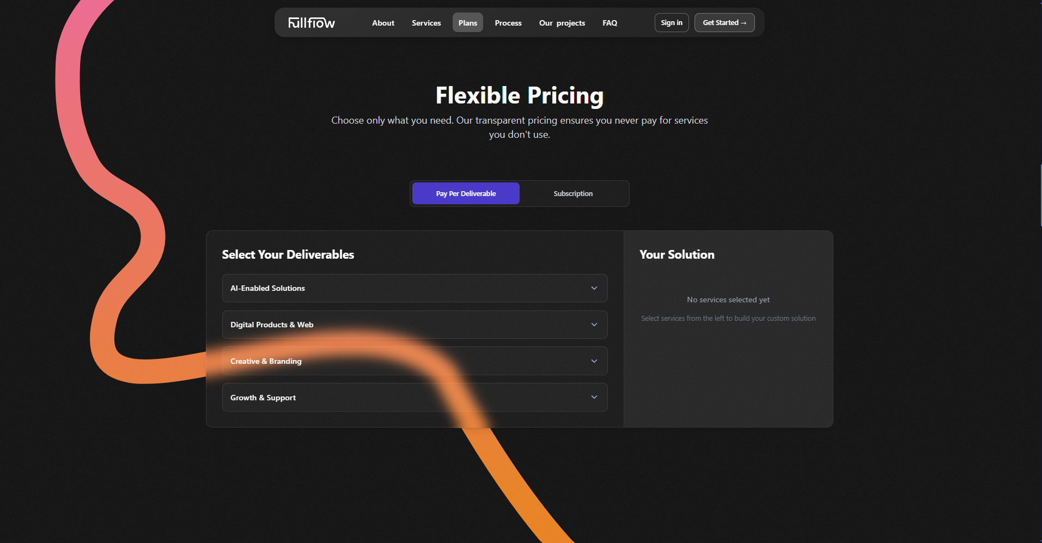1042x543 pixels.
Task: Open the About nav item
Action: tap(383, 23)
